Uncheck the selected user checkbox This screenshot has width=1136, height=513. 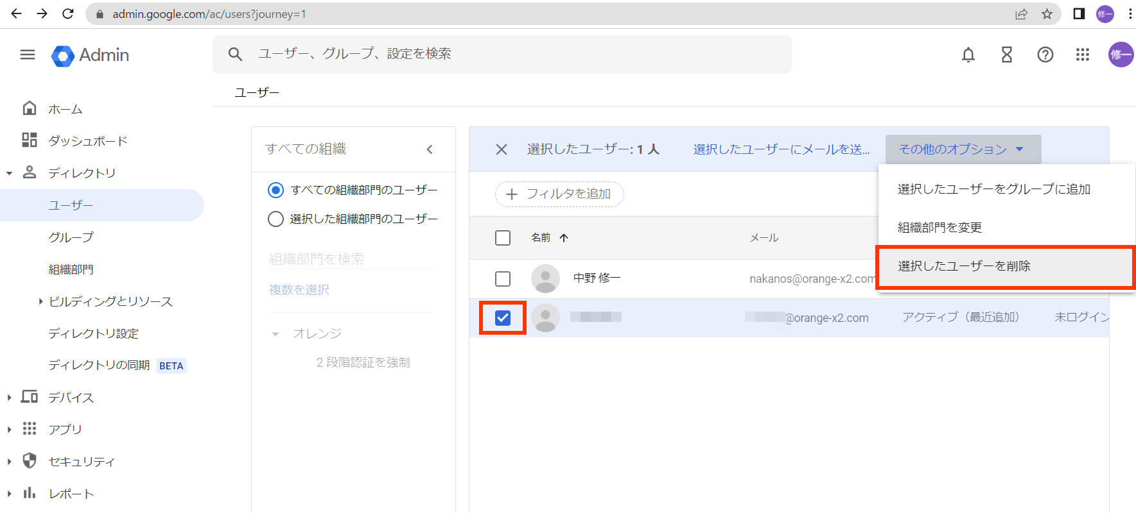(503, 317)
